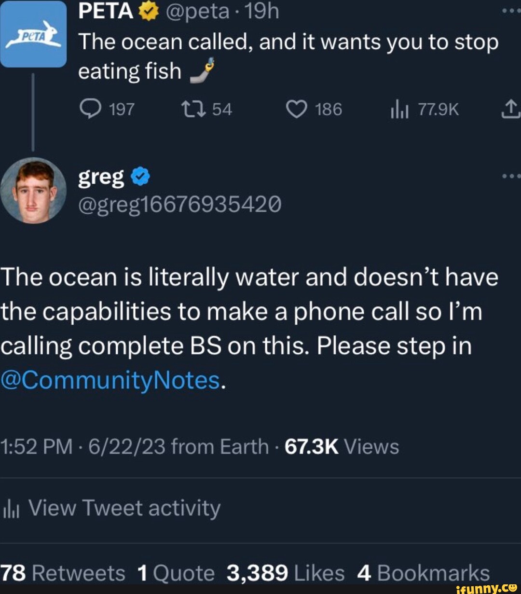Open the 4 Bookmarks count
This screenshot has height=594, width=521.
pos(424,573)
